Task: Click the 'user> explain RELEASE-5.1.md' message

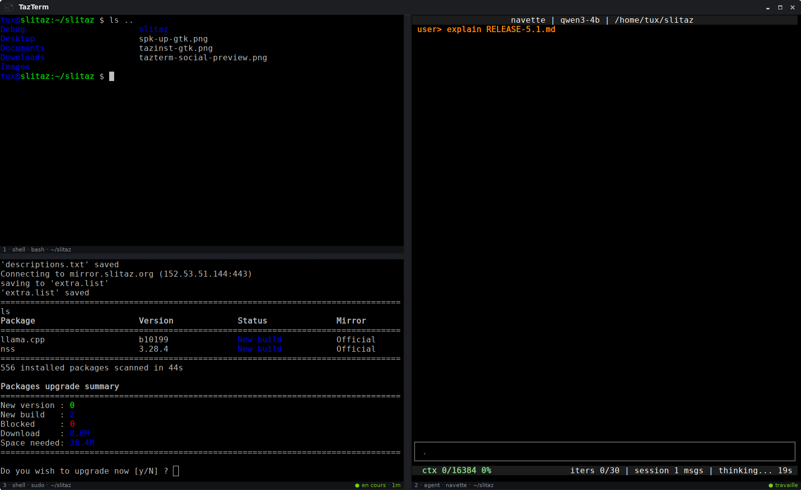Action: (486, 30)
